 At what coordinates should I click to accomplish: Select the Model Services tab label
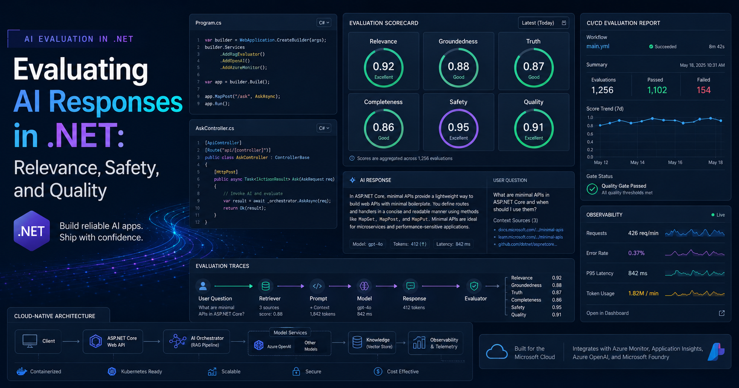coord(290,333)
